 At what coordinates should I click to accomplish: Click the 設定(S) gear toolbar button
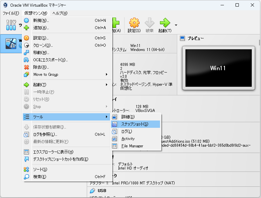coord(134,25)
